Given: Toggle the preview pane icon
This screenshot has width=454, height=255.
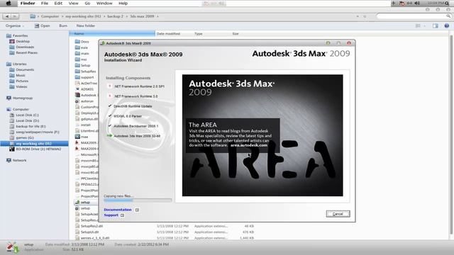Looking at the screenshot, I should pyautogui.click(x=435, y=25).
